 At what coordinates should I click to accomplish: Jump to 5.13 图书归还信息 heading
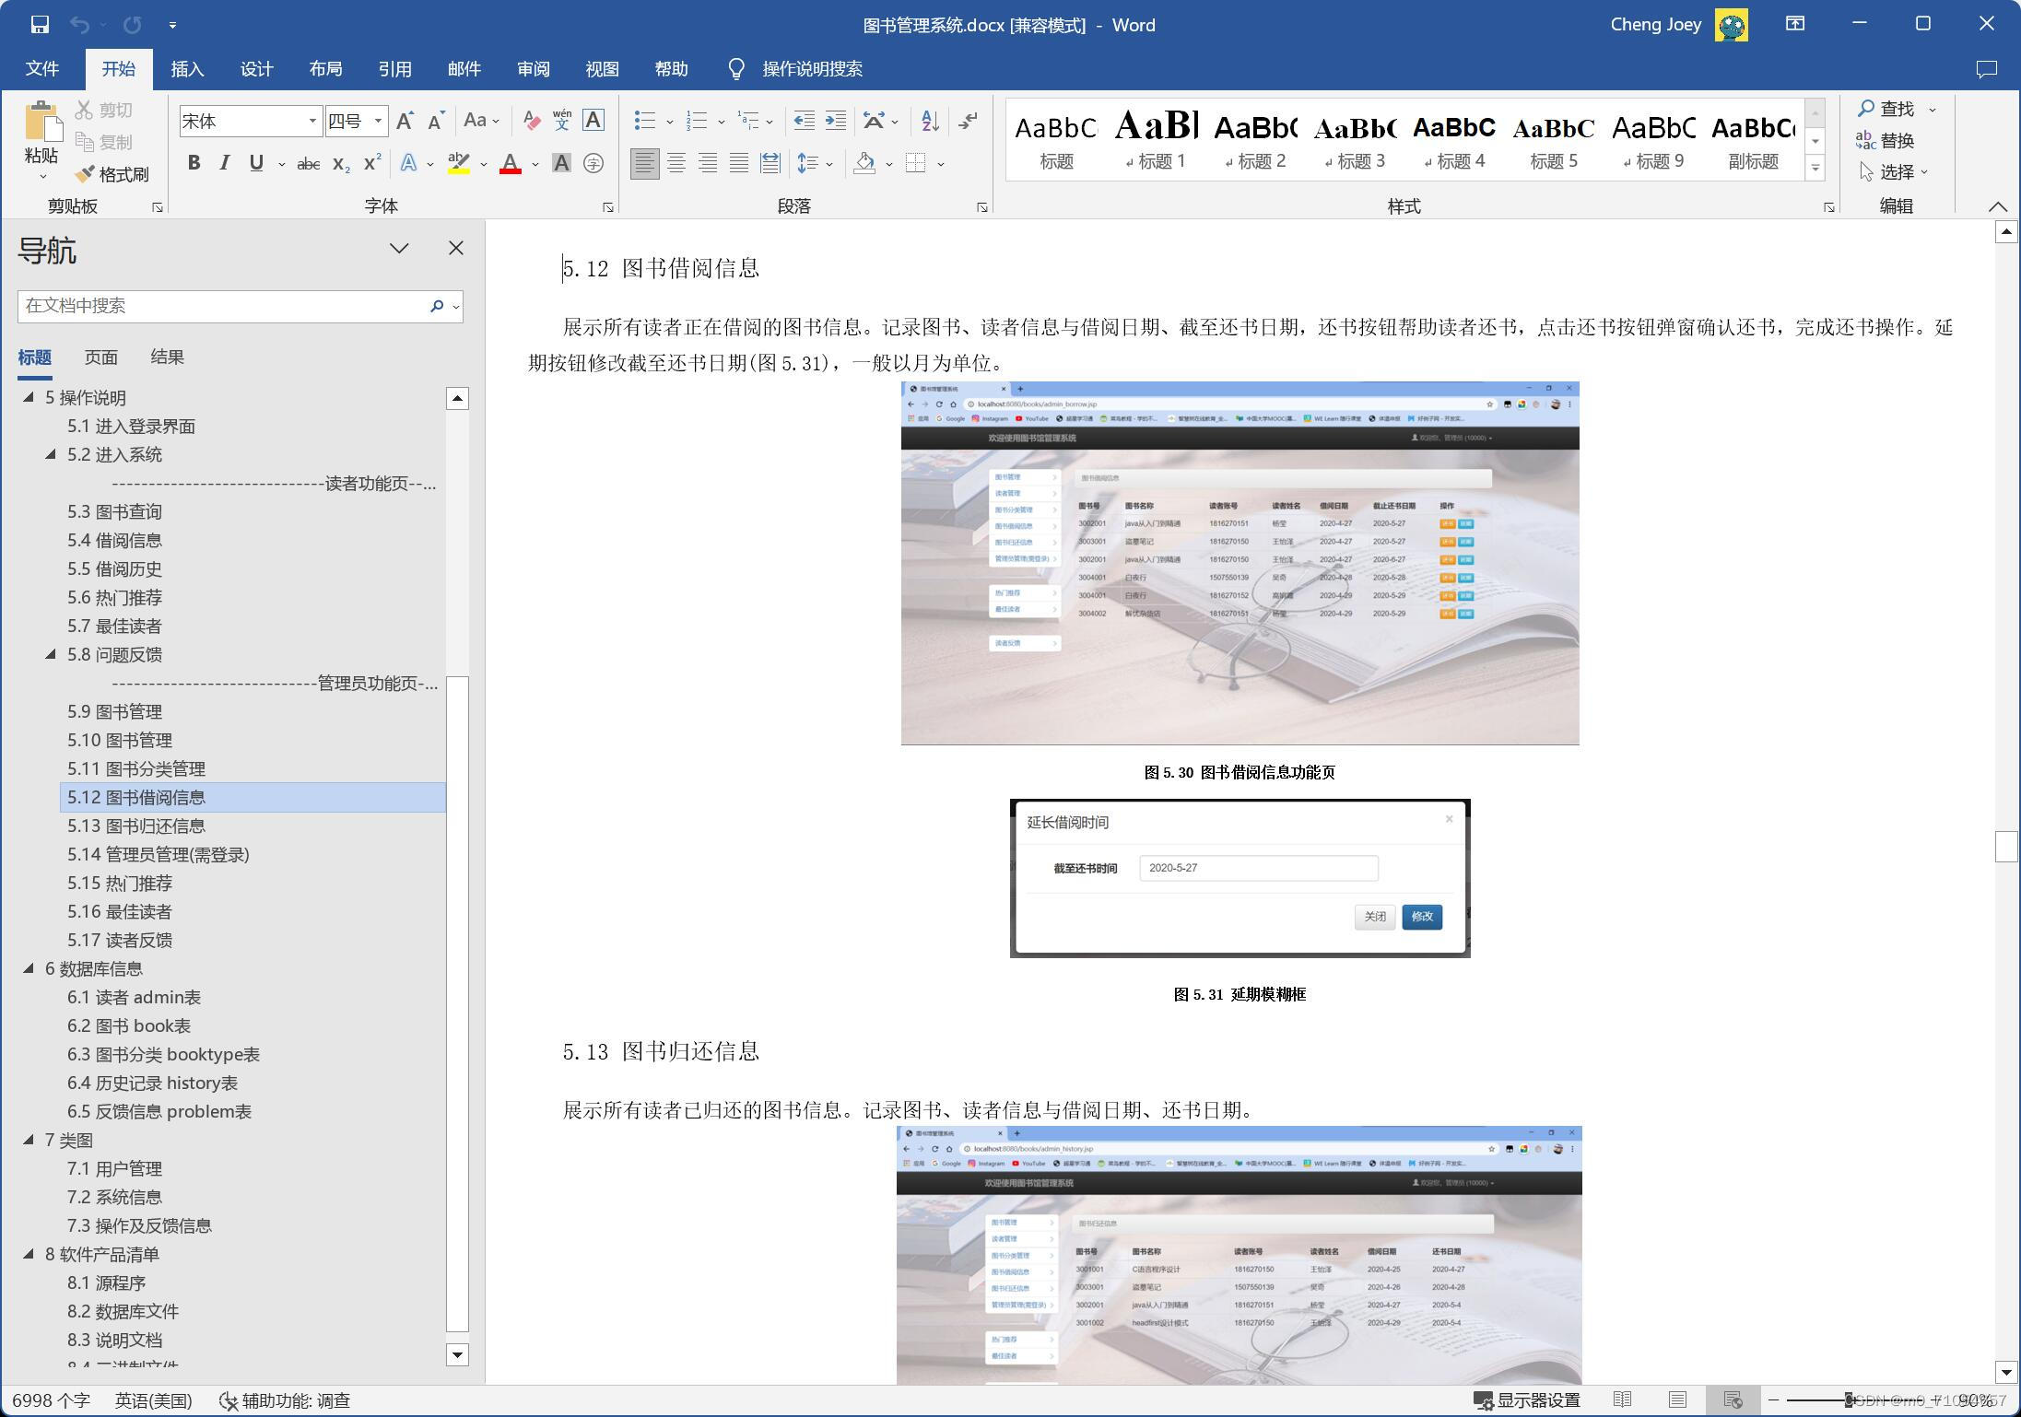[136, 826]
